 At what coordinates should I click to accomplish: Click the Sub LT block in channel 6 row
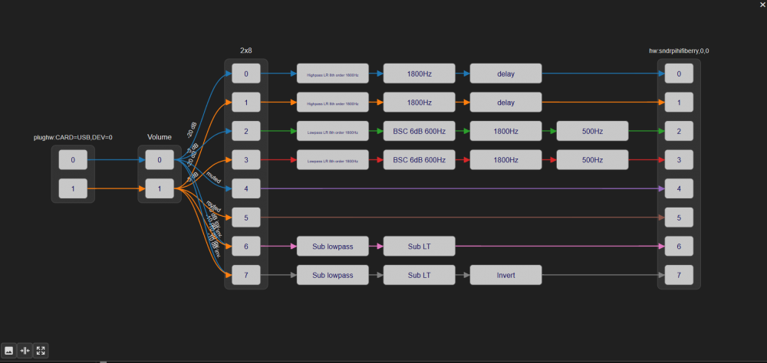(420, 246)
